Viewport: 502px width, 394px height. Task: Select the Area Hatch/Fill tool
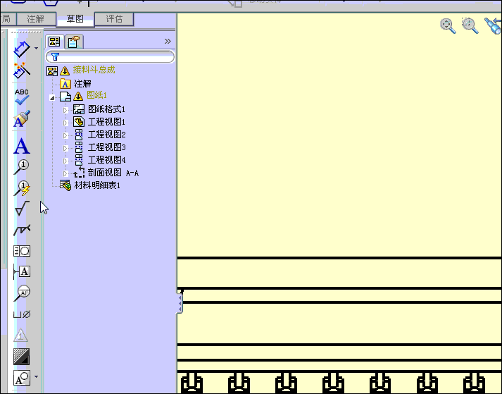[x=21, y=357]
